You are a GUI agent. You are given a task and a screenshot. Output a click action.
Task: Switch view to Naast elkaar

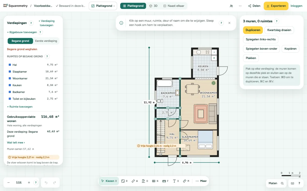(x=174, y=6)
